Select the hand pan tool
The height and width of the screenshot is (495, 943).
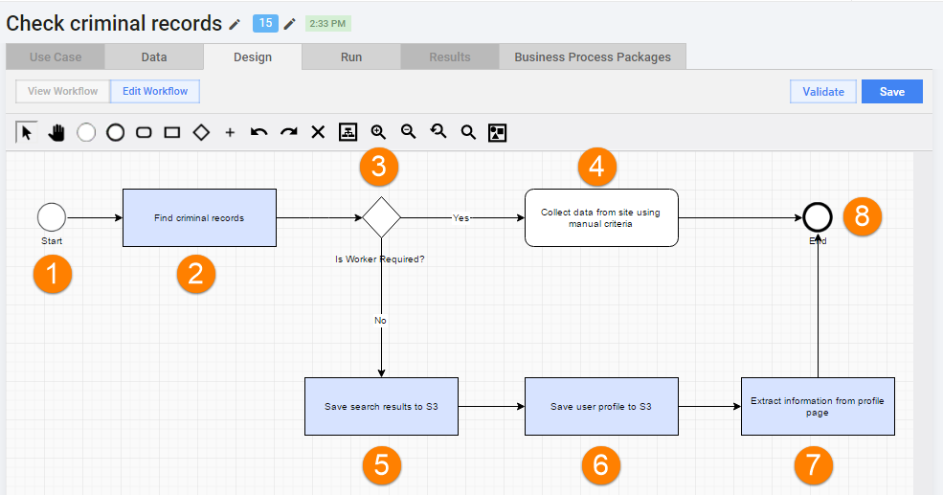coord(56,132)
